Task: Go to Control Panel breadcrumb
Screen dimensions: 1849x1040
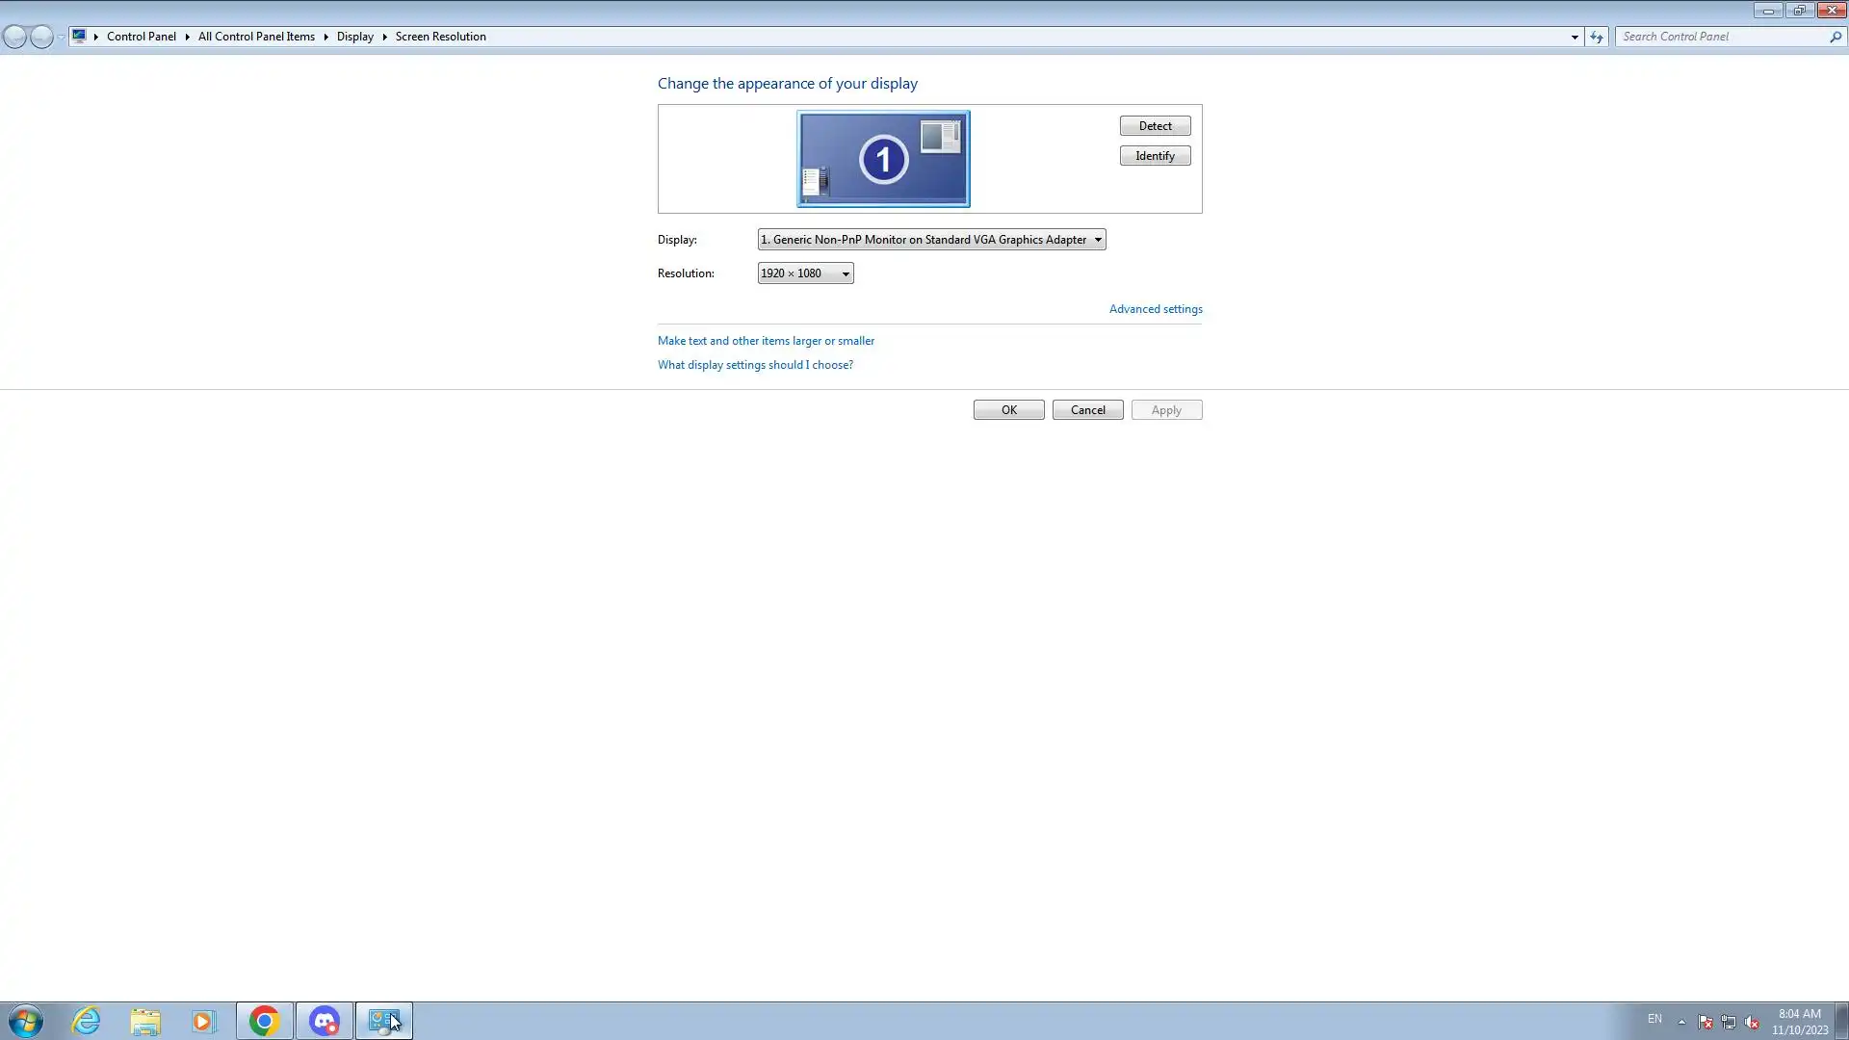Action: coord(141,37)
